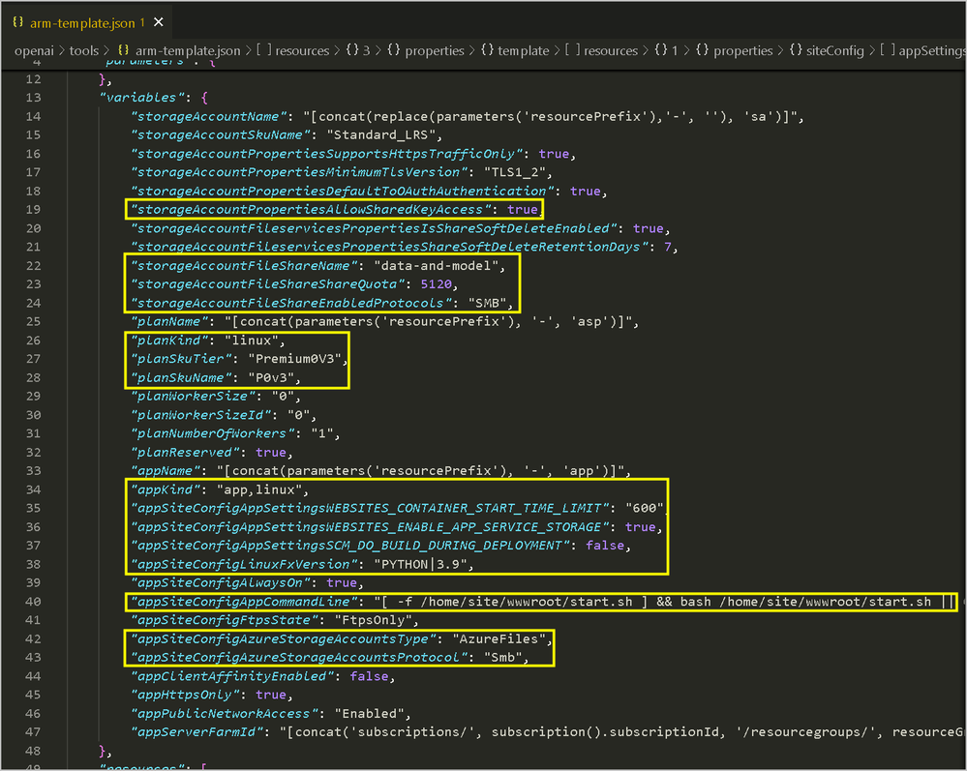Place cursor on planSkuTier variable line

239,359
